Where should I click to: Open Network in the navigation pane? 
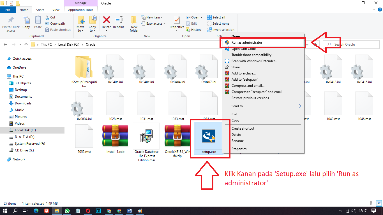click(x=19, y=159)
